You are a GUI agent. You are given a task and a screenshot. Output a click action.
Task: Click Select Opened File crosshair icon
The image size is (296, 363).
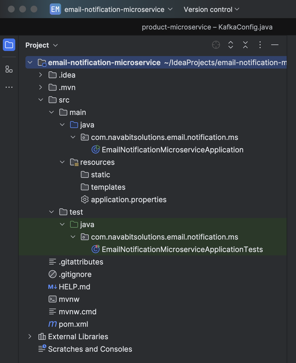point(216,45)
